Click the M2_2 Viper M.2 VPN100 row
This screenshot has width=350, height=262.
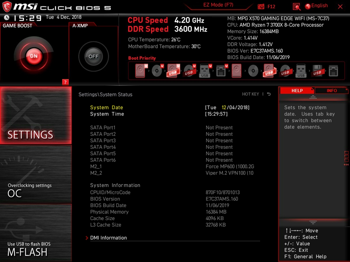coord(172,173)
